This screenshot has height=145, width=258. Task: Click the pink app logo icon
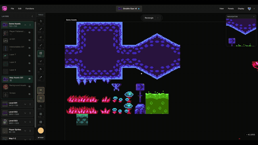tap(4, 8)
